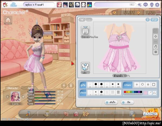Click the golf course map icon
162x126 pixels.
pos(89,5)
